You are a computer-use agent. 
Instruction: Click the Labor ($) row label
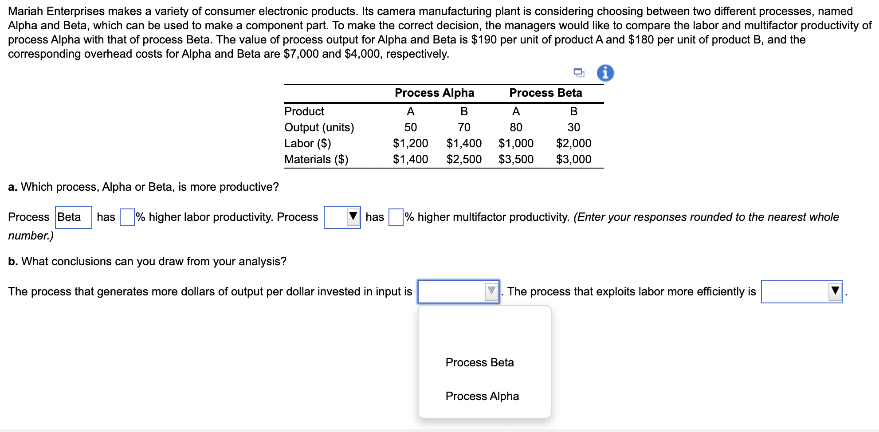[307, 143]
